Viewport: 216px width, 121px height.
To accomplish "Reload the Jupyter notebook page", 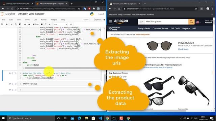I will pos(12,9).
